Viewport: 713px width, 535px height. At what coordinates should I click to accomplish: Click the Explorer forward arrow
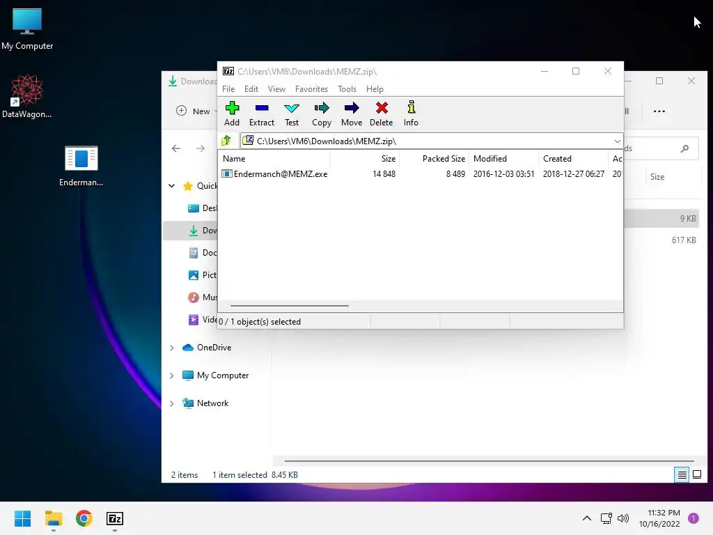[x=200, y=148]
